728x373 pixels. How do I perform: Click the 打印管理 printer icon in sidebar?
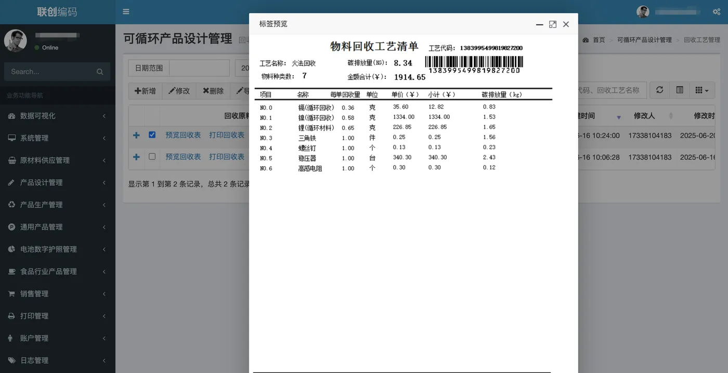coord(11,315)
